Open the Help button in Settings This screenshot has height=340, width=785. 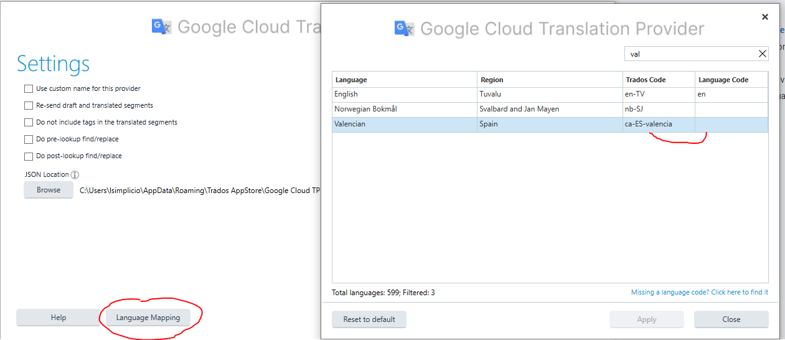pos(59,318)
